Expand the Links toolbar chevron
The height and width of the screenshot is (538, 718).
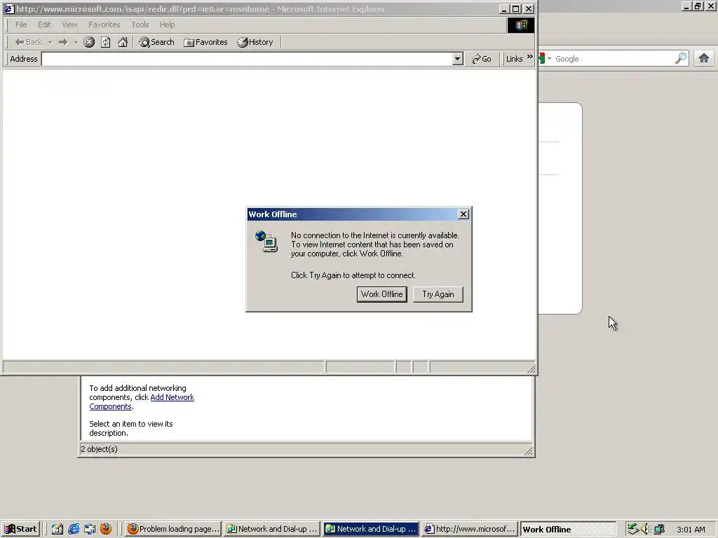tap(530, 57)
